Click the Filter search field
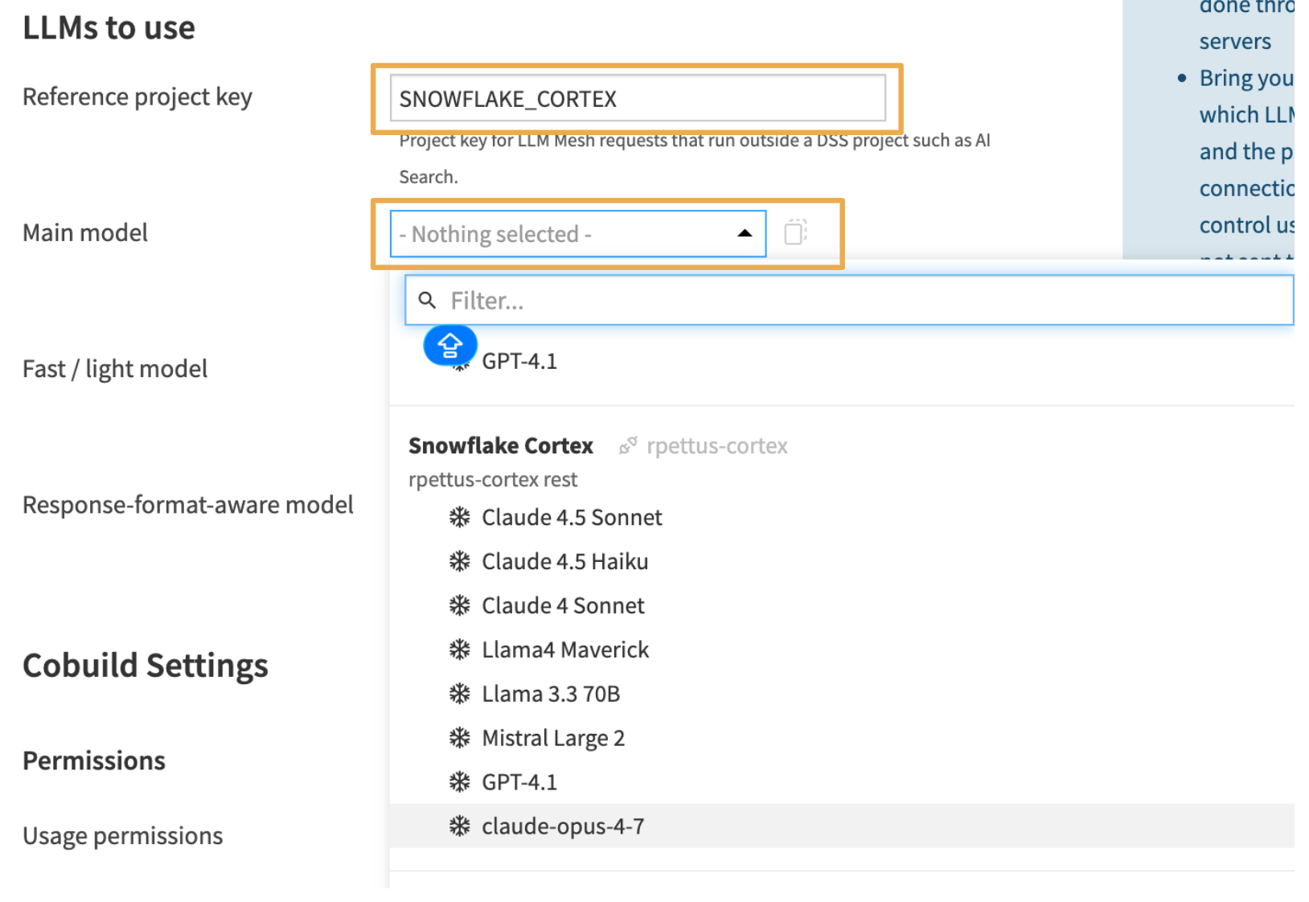1309x902 pixels. (849, 300)
